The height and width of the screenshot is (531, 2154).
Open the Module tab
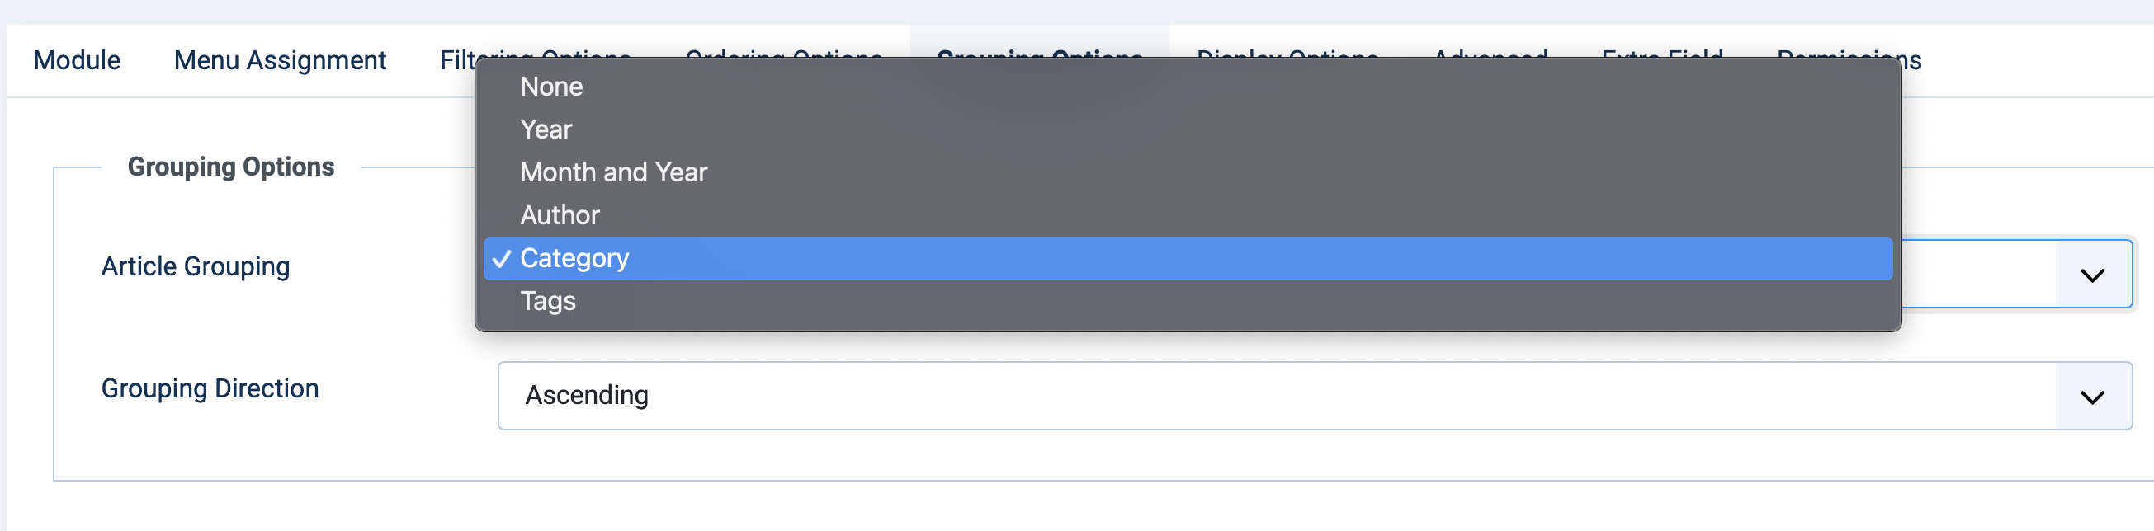[77, 60]
